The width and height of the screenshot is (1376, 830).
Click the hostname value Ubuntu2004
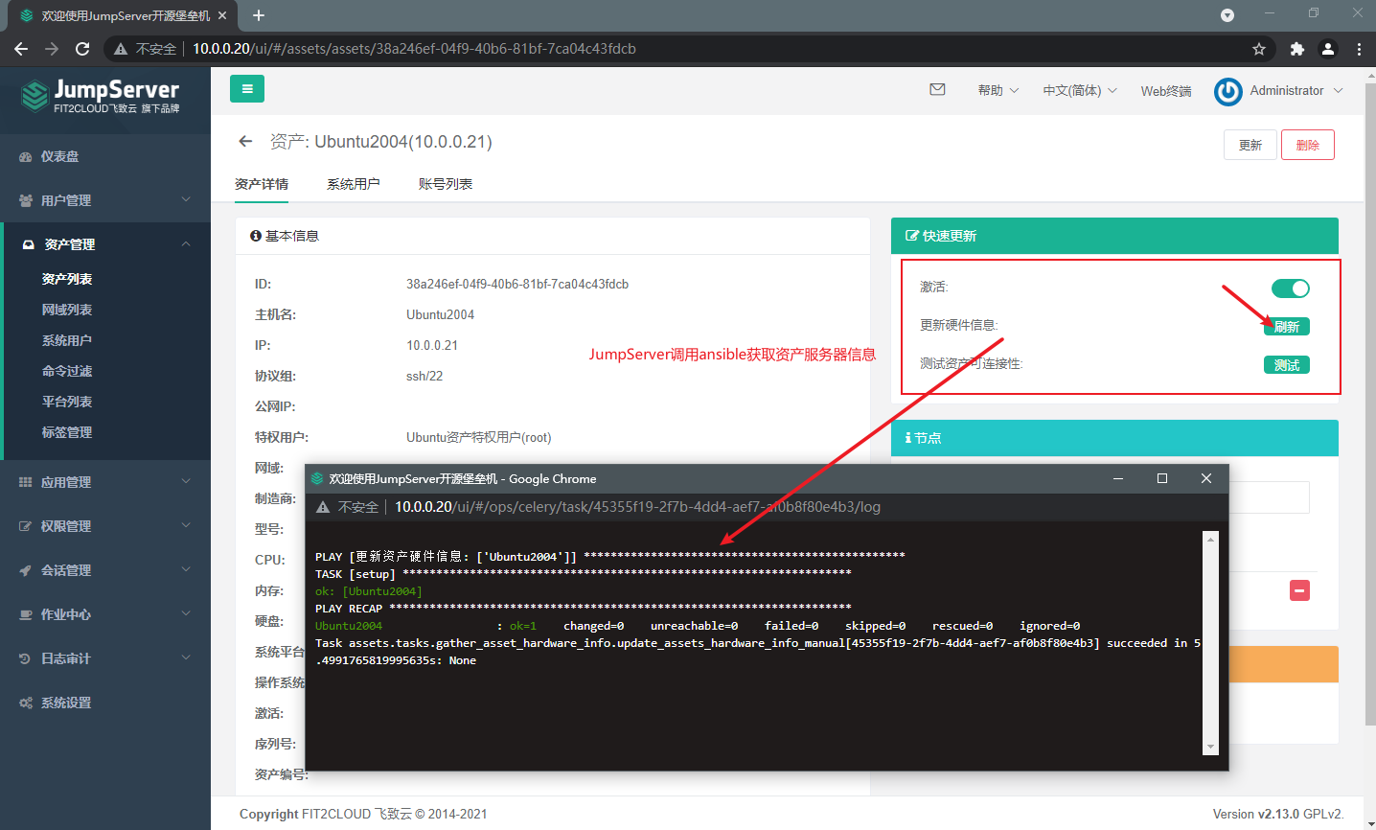441,314
